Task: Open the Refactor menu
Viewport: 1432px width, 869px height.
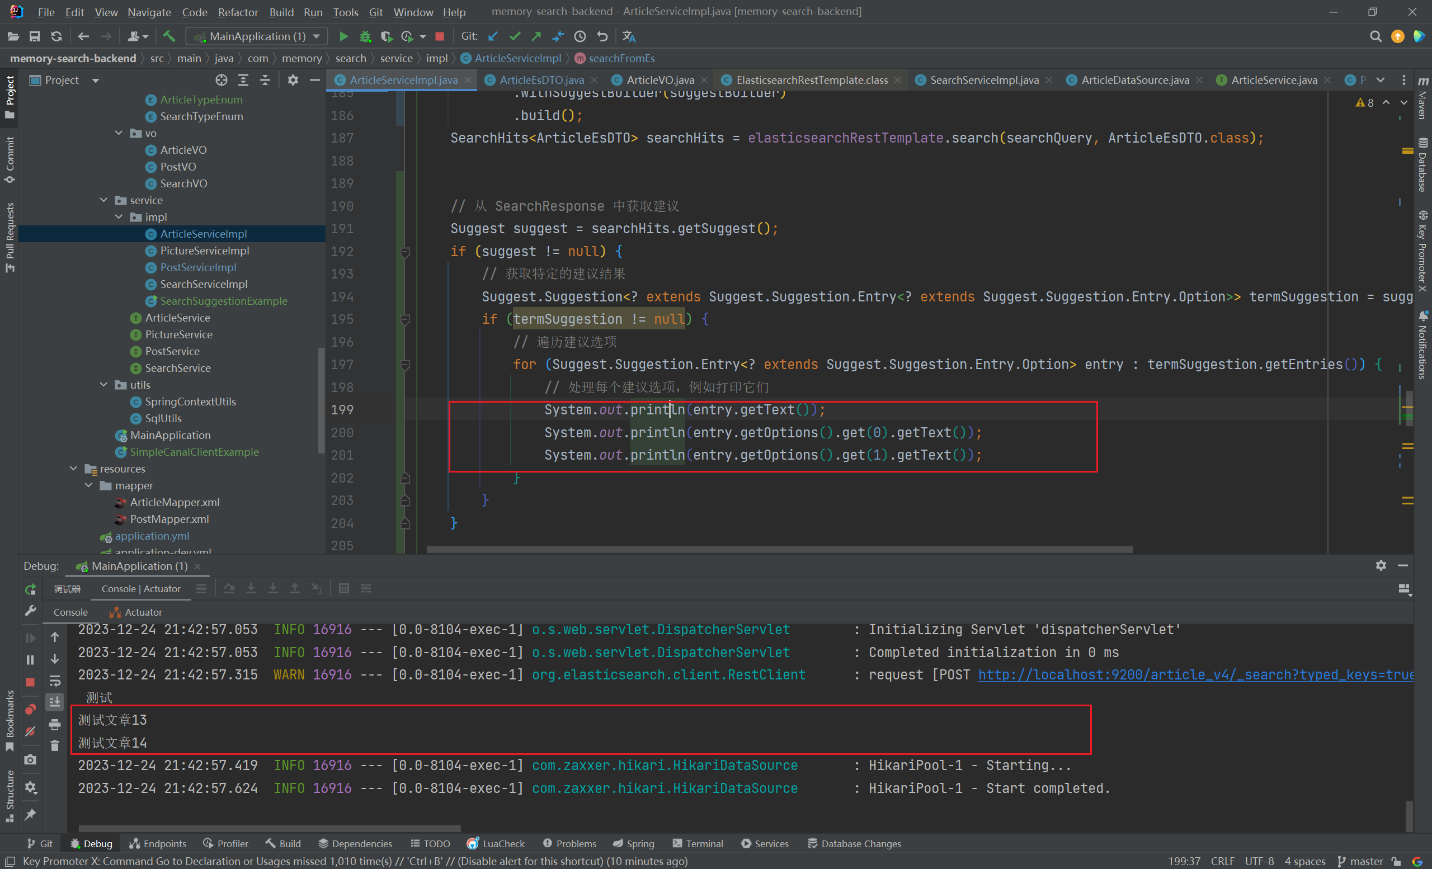Action: point(238,12)
